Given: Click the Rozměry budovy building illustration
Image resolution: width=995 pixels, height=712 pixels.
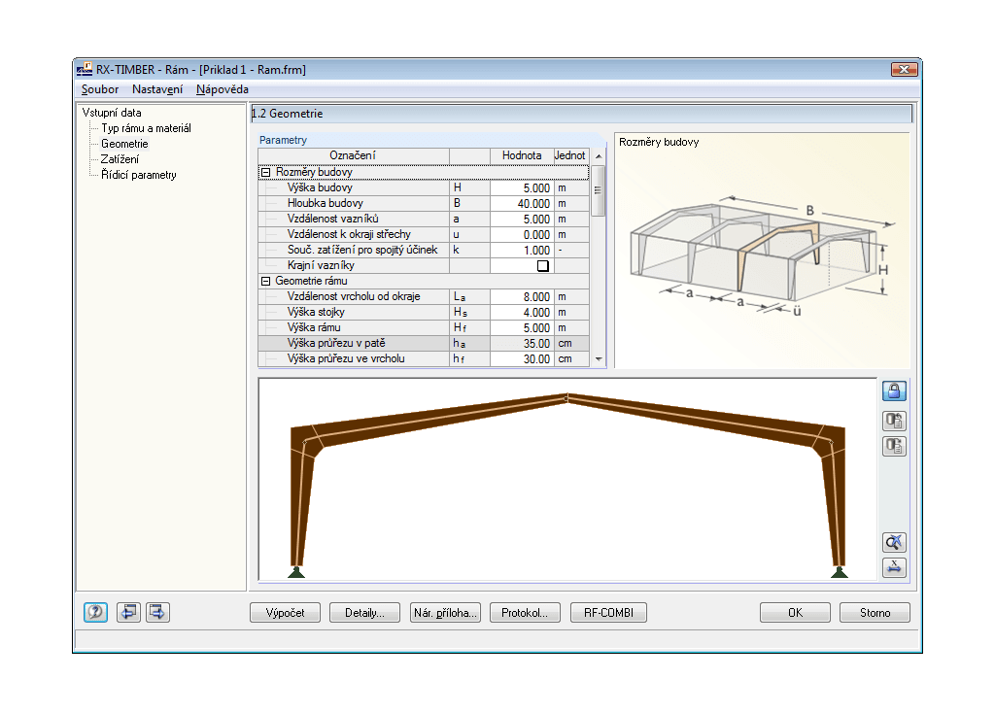Looking at the screenshot, I should [x=762, y=256].
